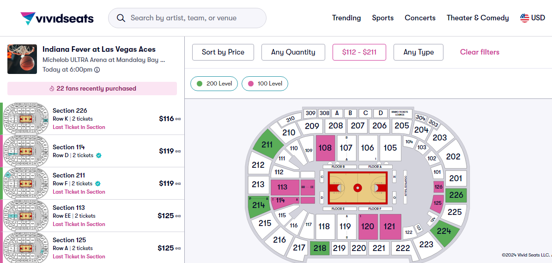
Task: Open the Any Quantity dropdown
Action: pos(293,52)
